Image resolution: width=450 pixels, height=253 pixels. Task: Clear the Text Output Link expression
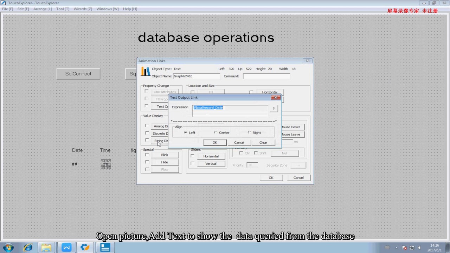263,142
